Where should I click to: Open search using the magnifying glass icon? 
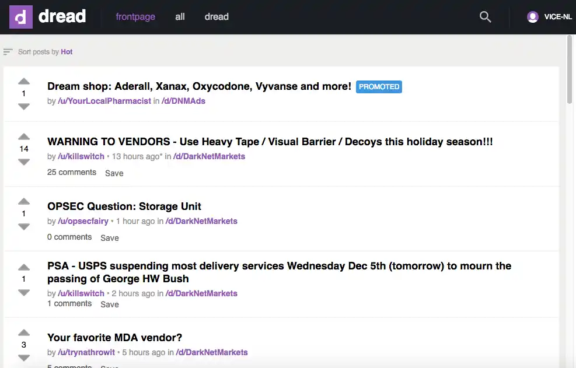click(x=485, y=16)
